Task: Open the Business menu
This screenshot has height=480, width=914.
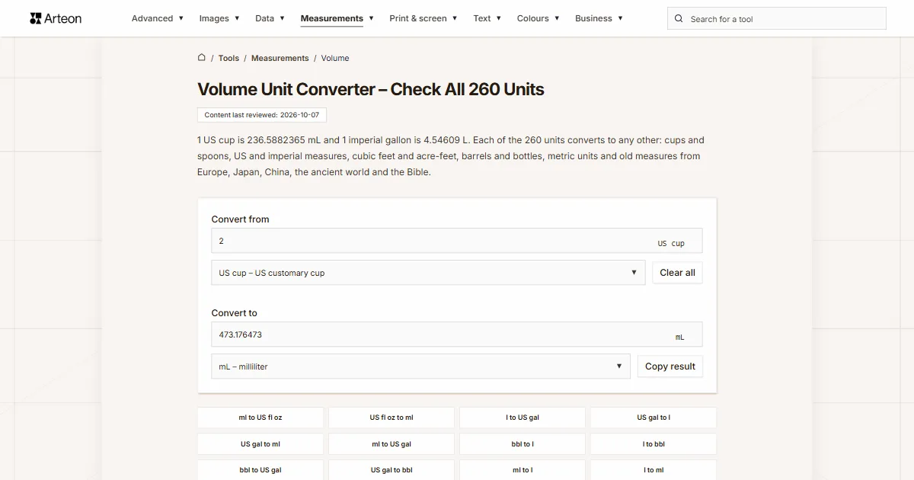Action: point(599,18)
